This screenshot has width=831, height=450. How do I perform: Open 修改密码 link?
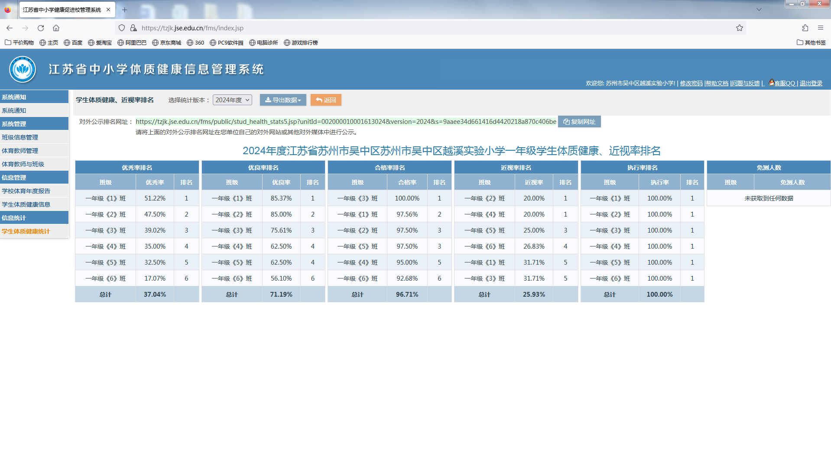(x=691, y=83)
